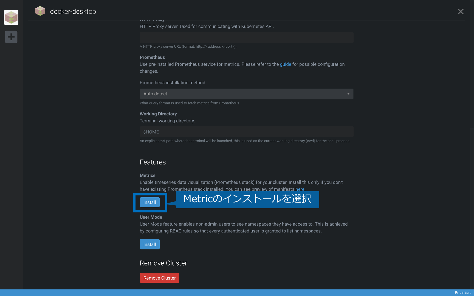Click the 'Remove Cluster' section heading
474x296 pixels.
[163, 263]
